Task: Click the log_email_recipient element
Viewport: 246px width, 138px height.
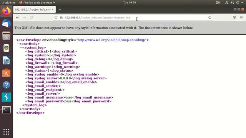Action: 45,90
